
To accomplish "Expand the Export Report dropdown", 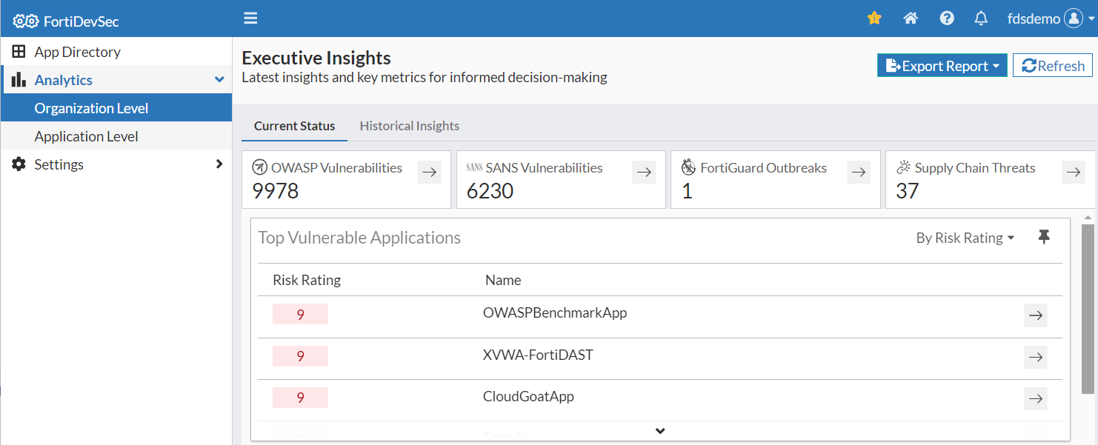I will tap(942, 66).
